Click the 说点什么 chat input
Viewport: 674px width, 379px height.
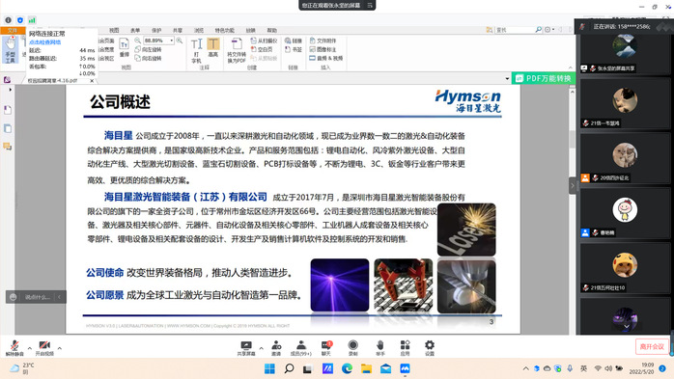tap(37, 297)
